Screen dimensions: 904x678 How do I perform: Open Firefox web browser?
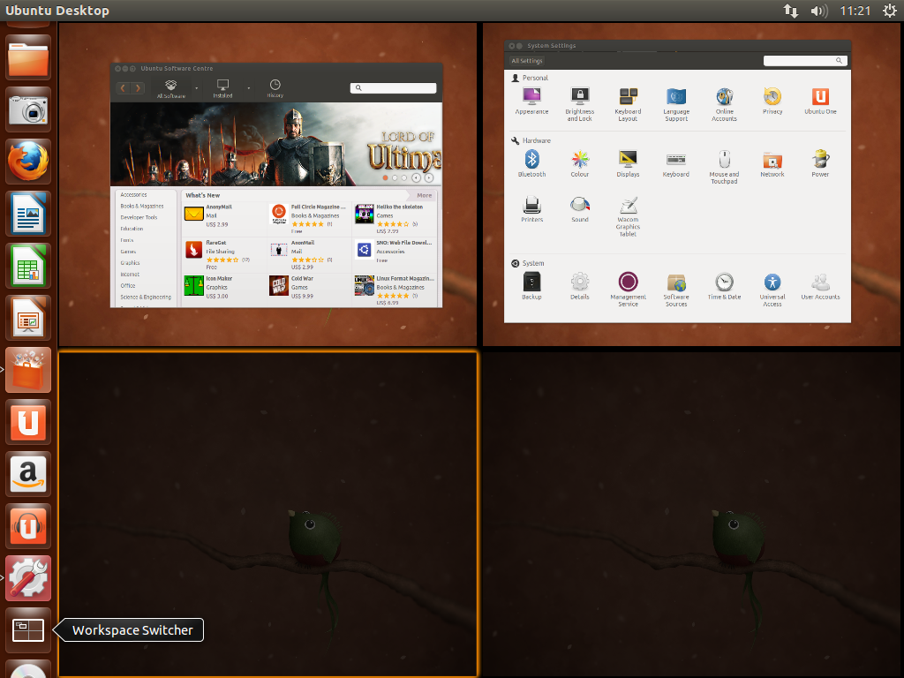pos(28,162)
